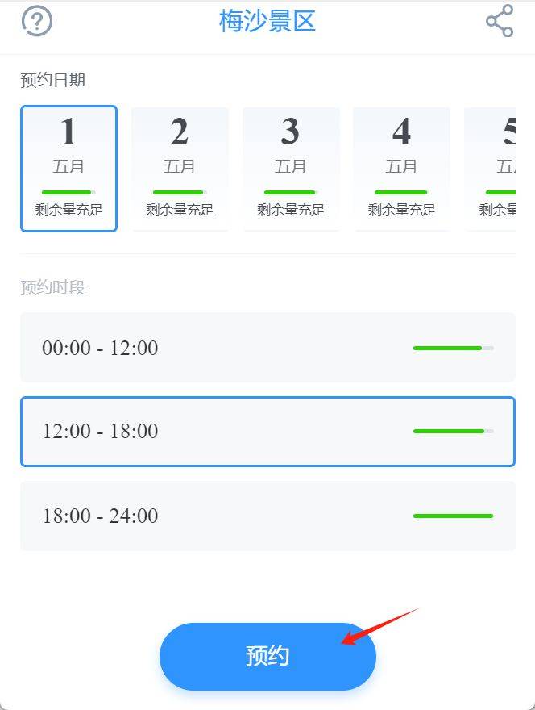Select 00:00 - 12:00 time slot
This screenshot has width=535, height=710.
267,347
